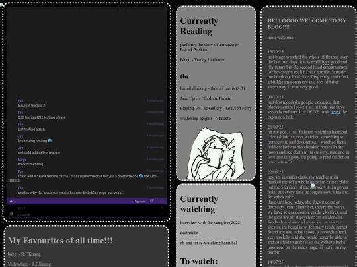Screen dimensions: 357x267
Task: Open the "here's" extension link
Action: coord(335,112)
